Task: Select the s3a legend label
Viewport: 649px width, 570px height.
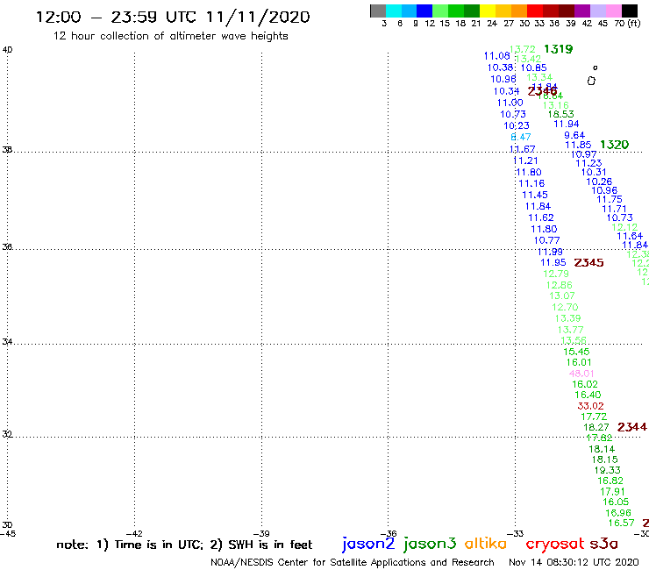Action: [x=604, y=544]
